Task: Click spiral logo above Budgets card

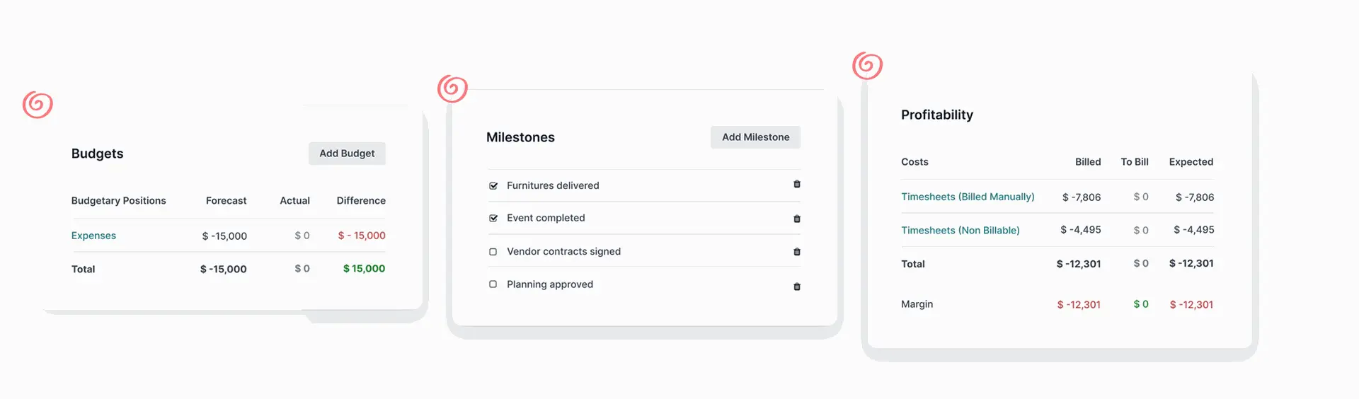Action: [38, 105]
